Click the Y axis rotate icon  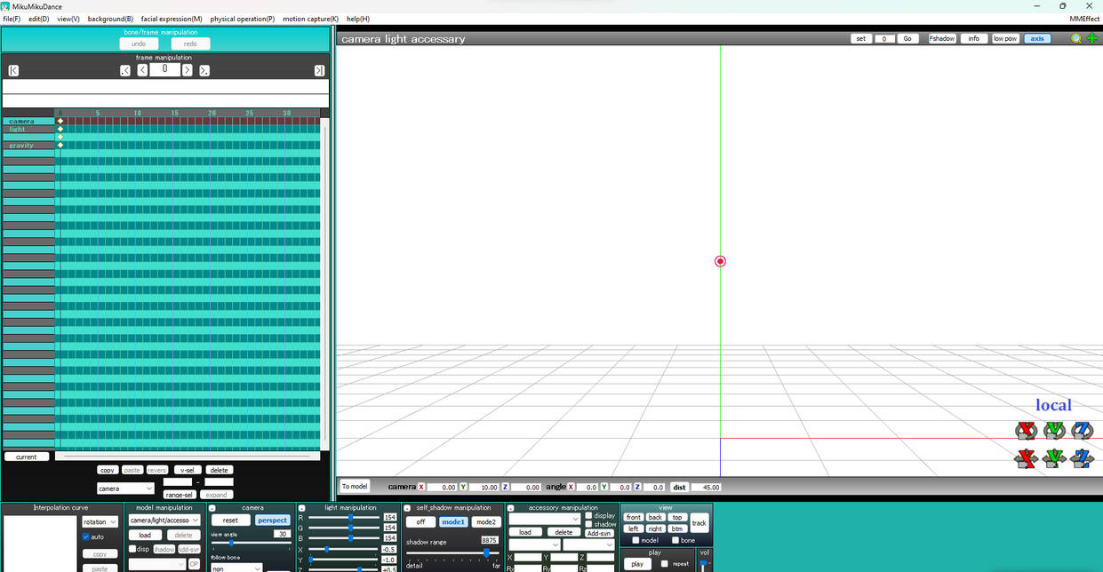click(x=1054, y=431)
